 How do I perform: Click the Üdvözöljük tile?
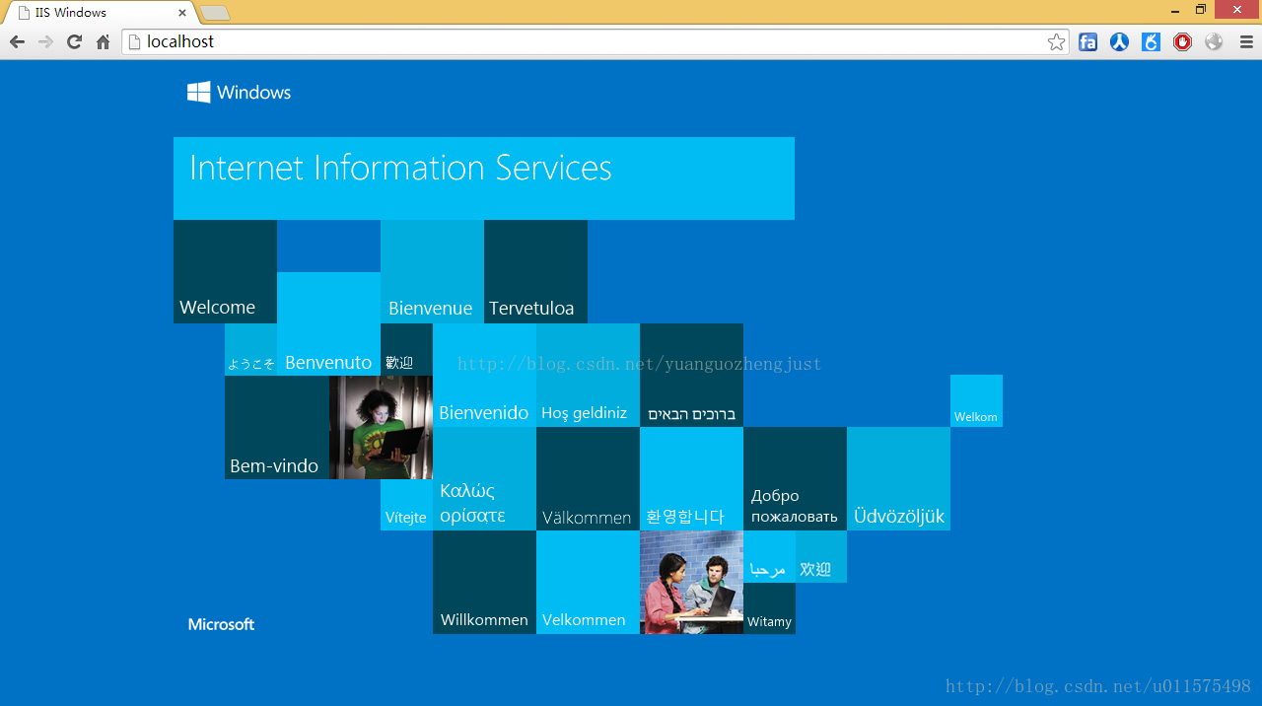898,478
